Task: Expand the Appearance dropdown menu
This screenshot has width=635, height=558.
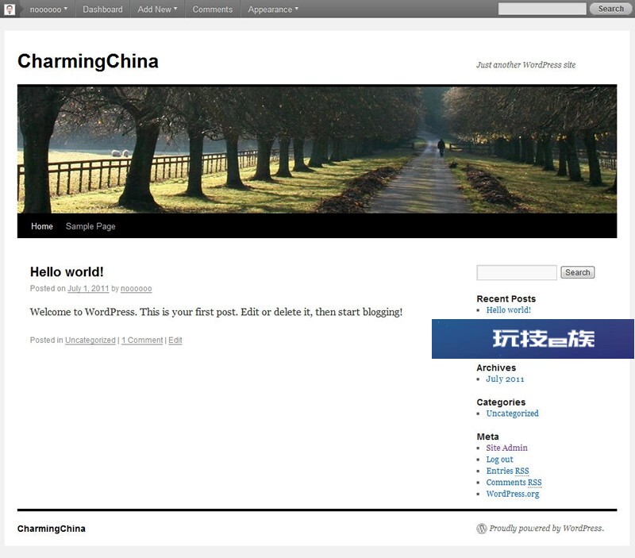Action: (273, 9)
